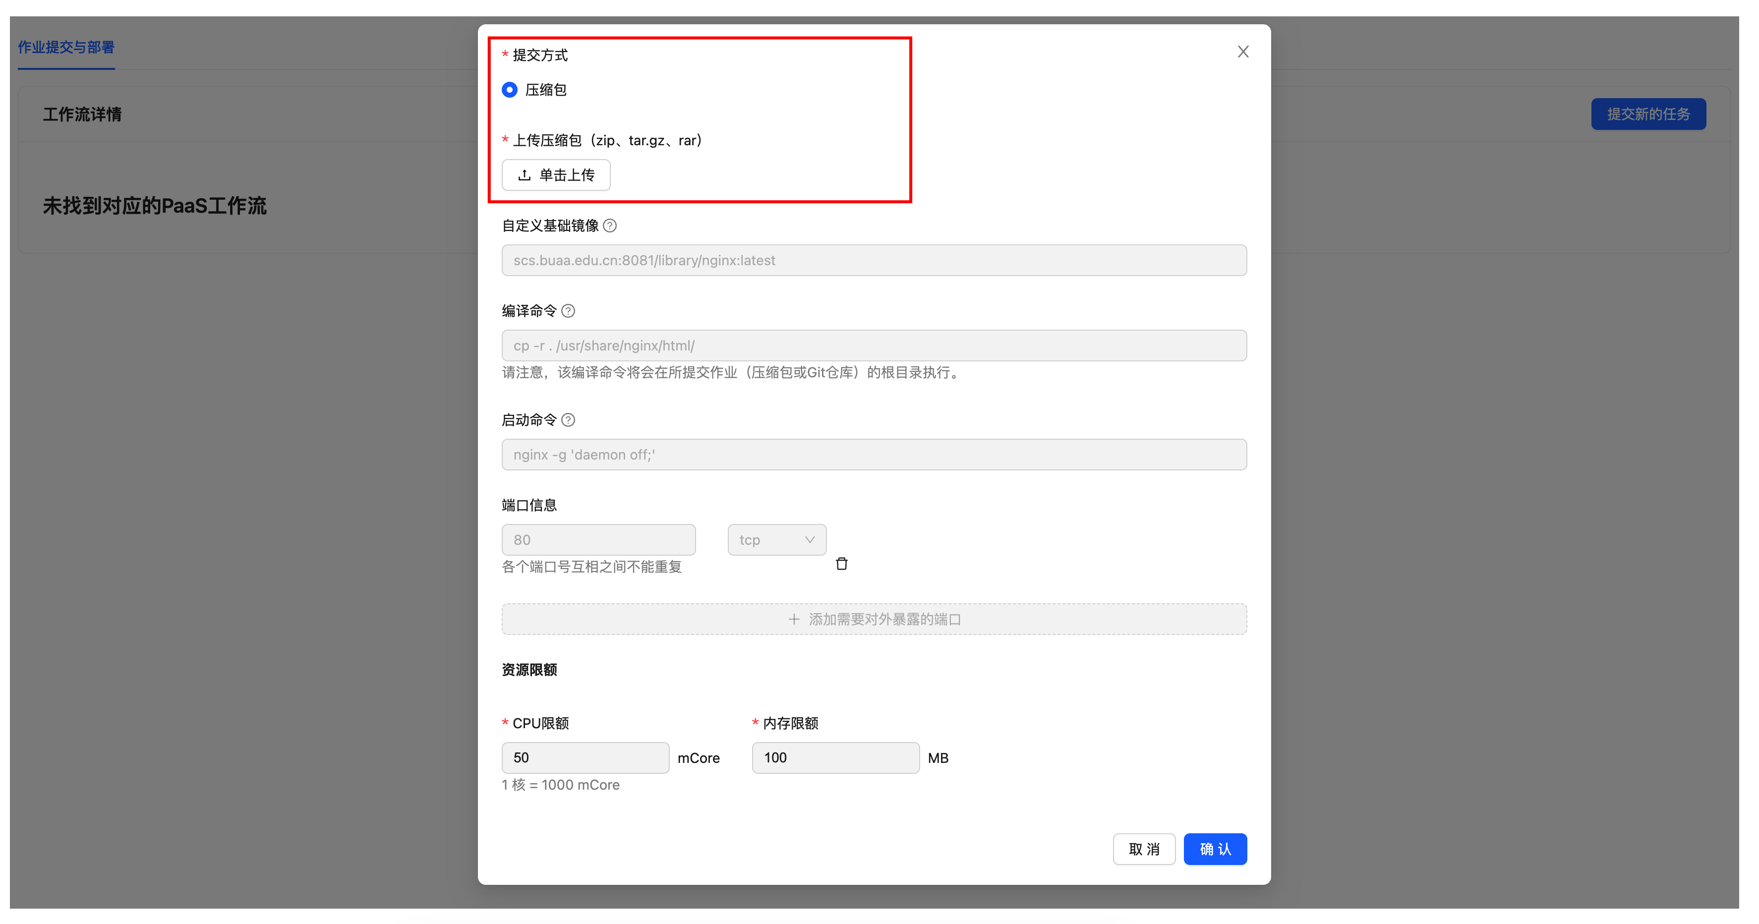Click the plus icon to add exposed port
Image resolution: width=1759 pixels, height=924 pixels.
point(793,620)
